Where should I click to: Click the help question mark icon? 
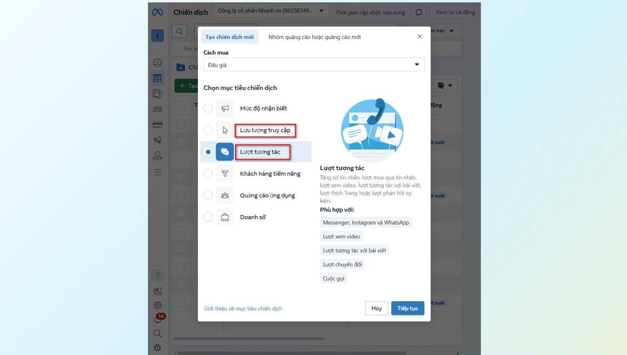(158, 276)
